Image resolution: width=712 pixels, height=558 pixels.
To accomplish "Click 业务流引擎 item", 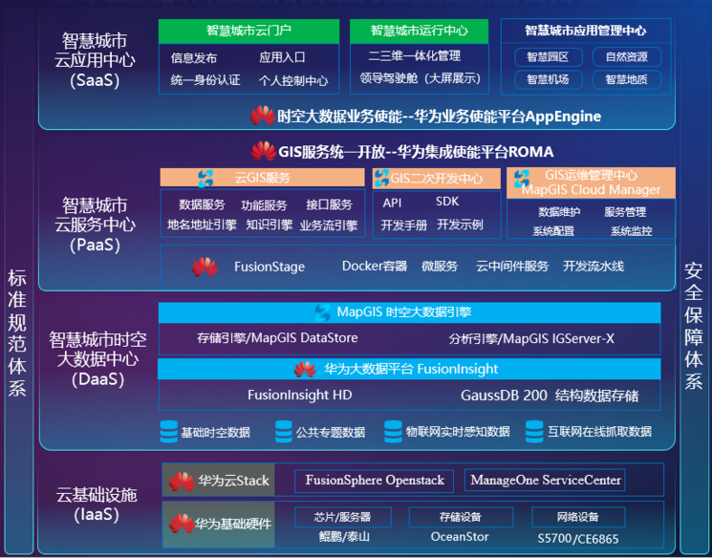I will pos(329,225).
